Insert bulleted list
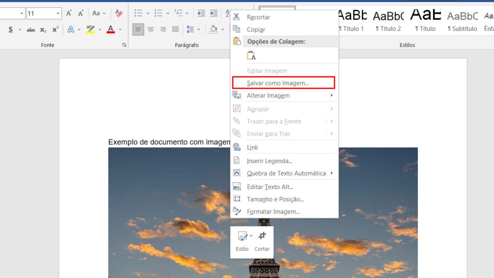The height and width of the screenshot is (278, 494). (138, 13)
